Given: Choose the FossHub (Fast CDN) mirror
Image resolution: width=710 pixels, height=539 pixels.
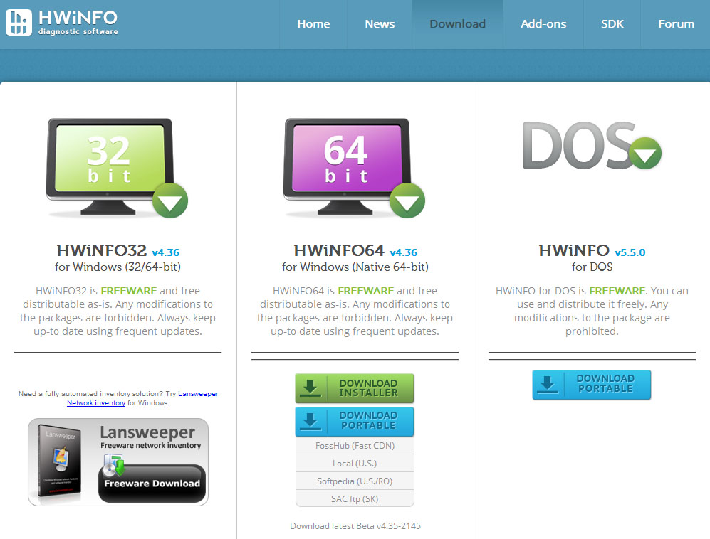Looking at the screenshot, I should point(355,445).
